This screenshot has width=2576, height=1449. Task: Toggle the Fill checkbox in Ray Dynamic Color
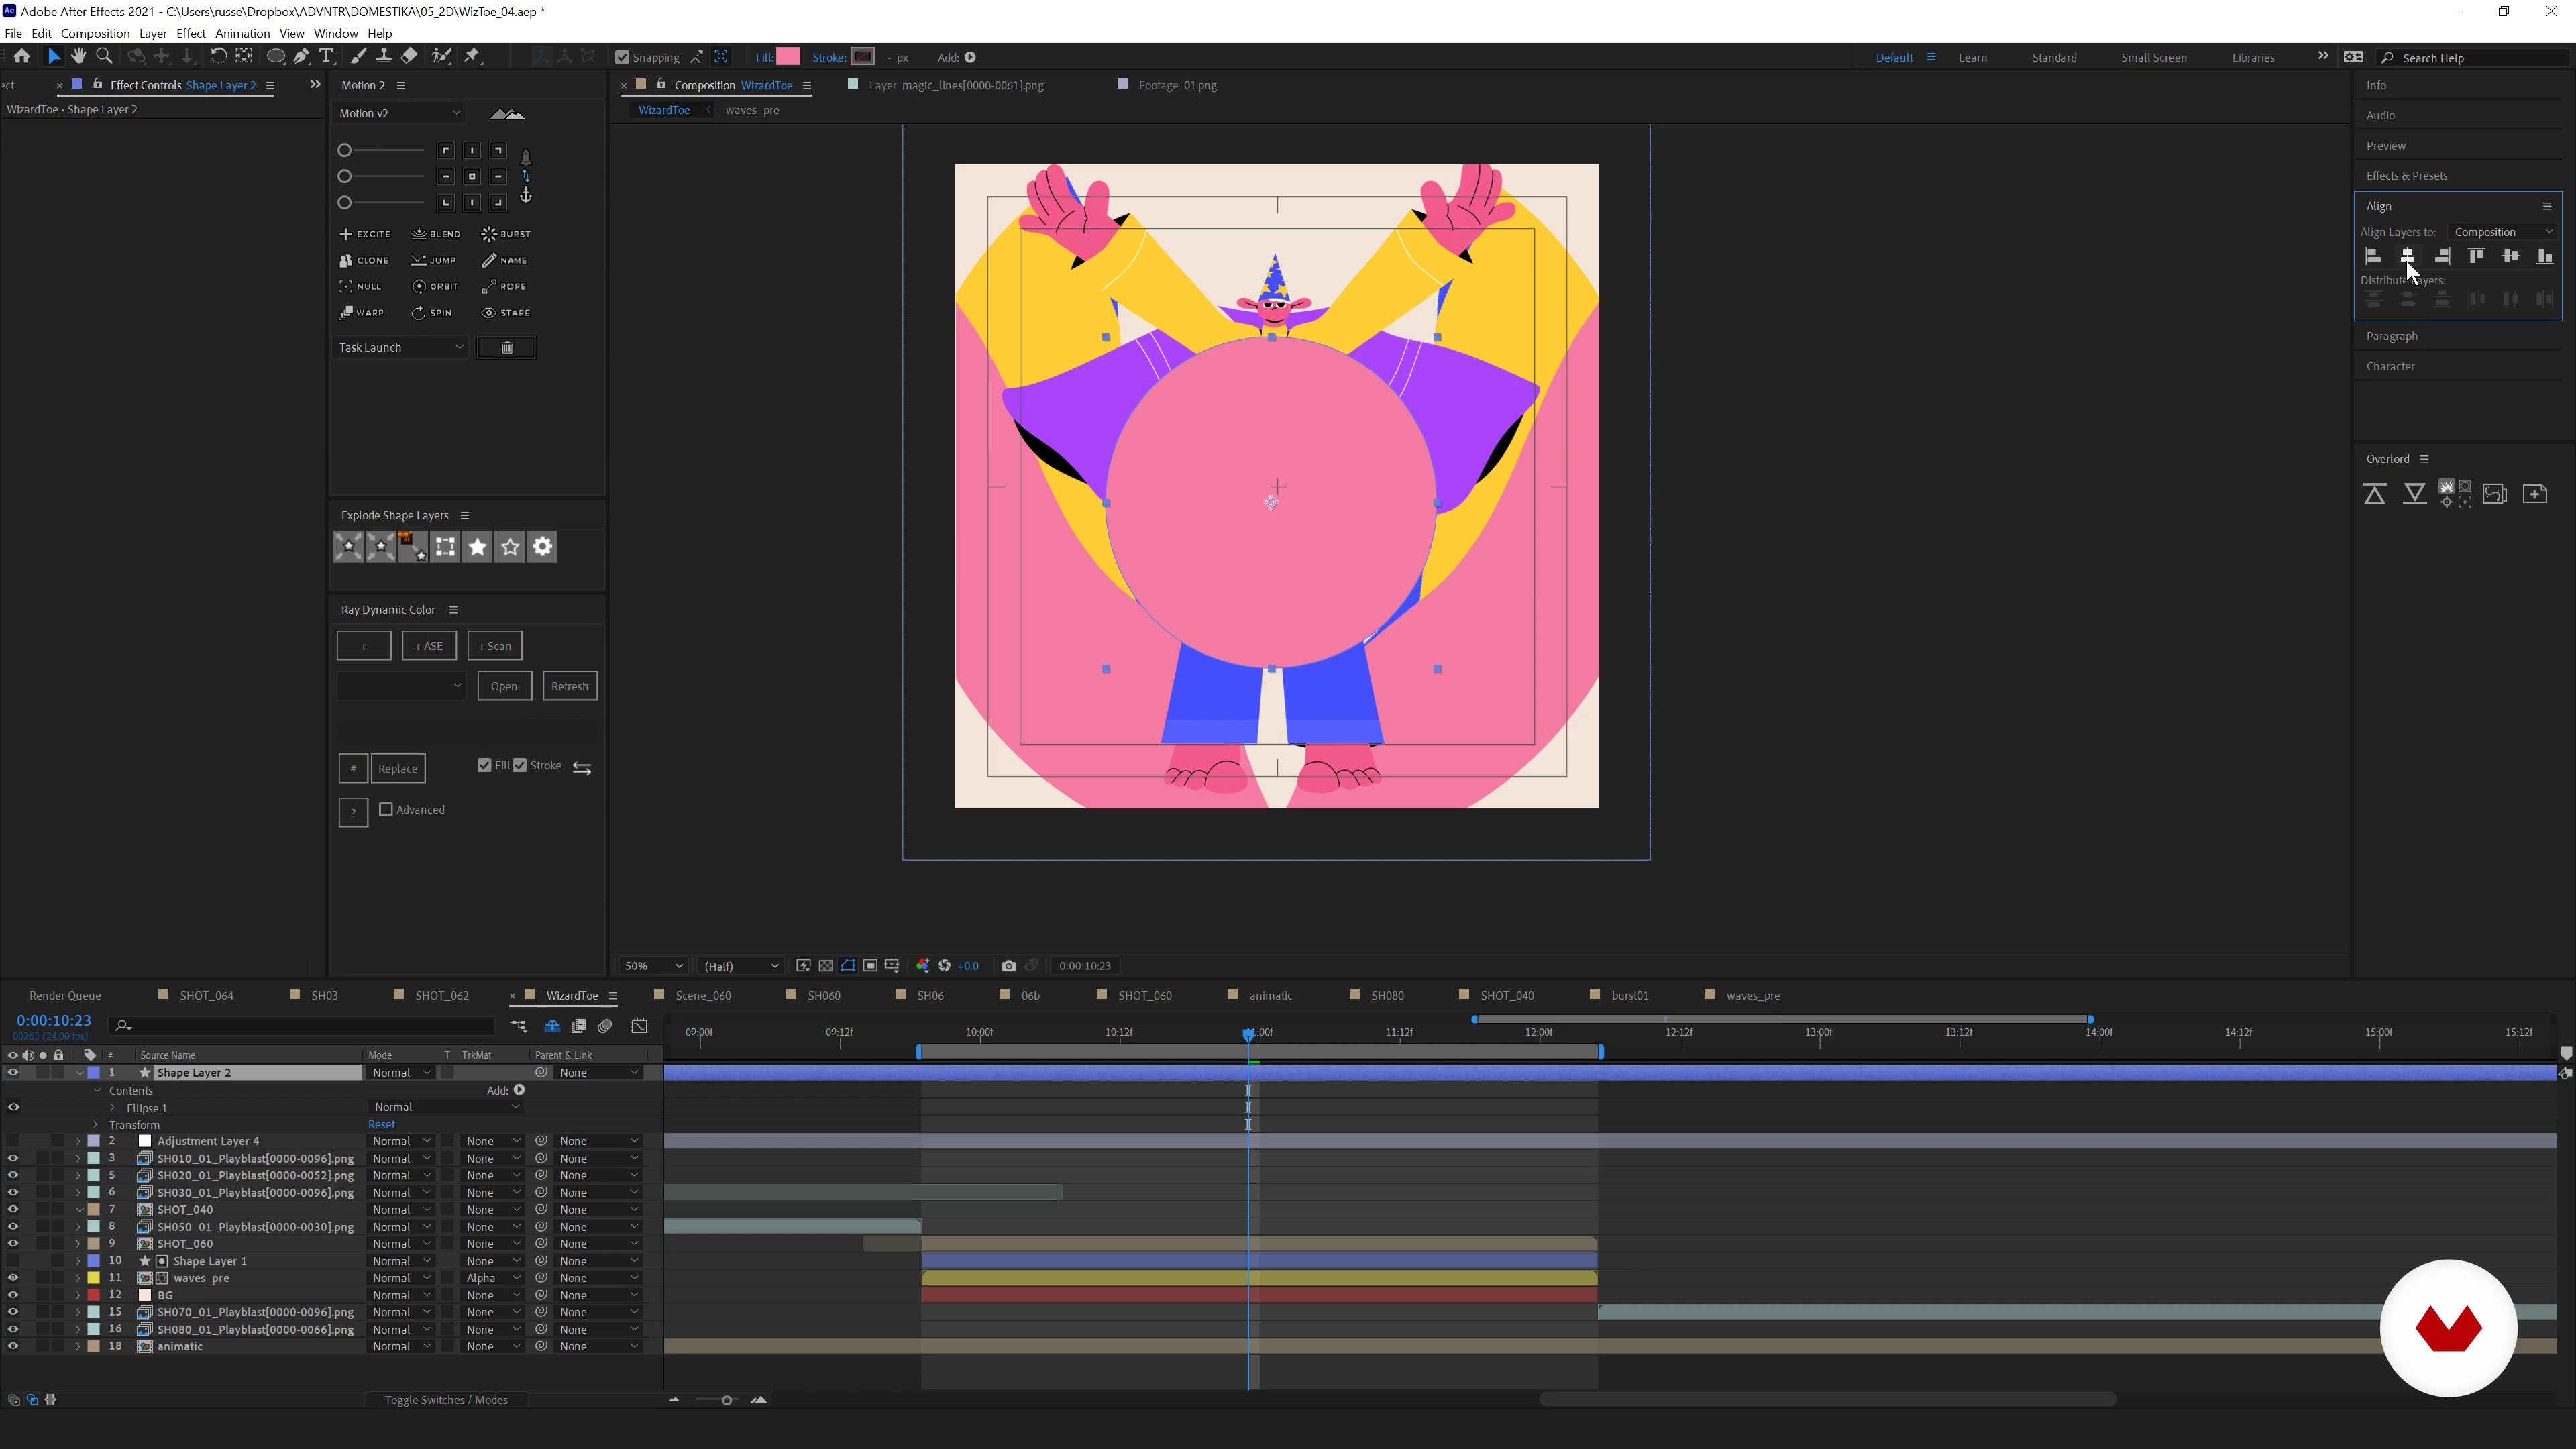(x=484, y=765)
